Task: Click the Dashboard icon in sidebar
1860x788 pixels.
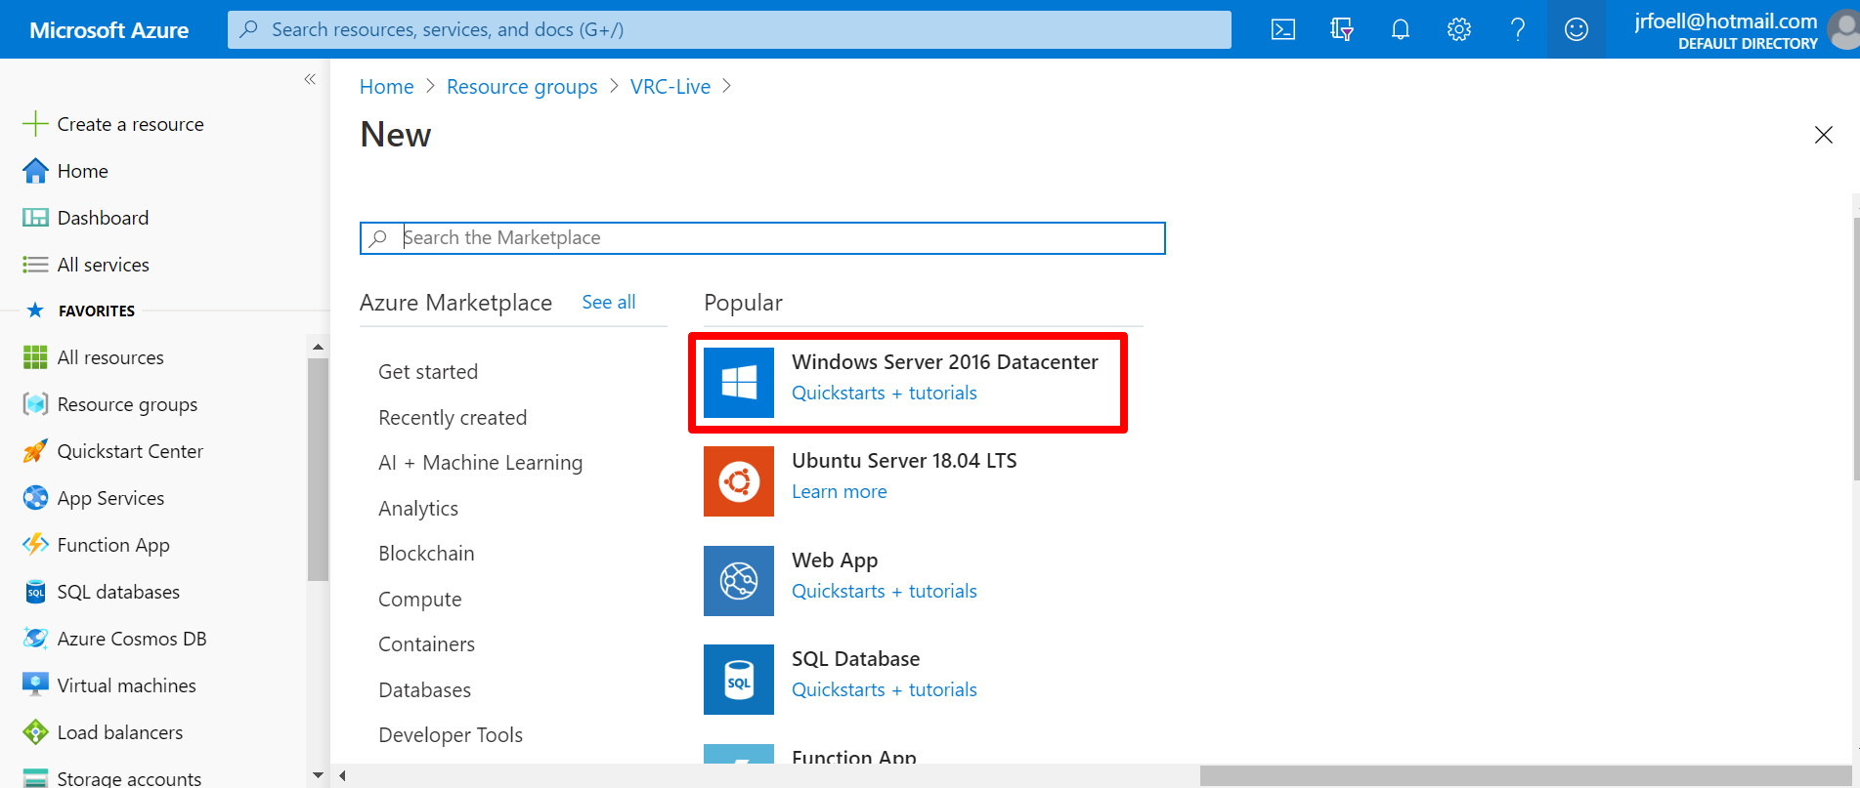Action: [35, 218]
